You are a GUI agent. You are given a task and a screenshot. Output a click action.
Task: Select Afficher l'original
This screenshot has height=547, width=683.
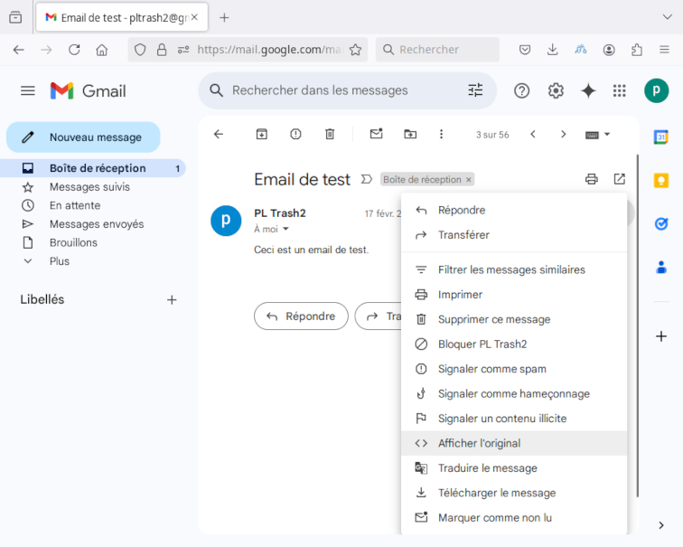tap(514, 443)
